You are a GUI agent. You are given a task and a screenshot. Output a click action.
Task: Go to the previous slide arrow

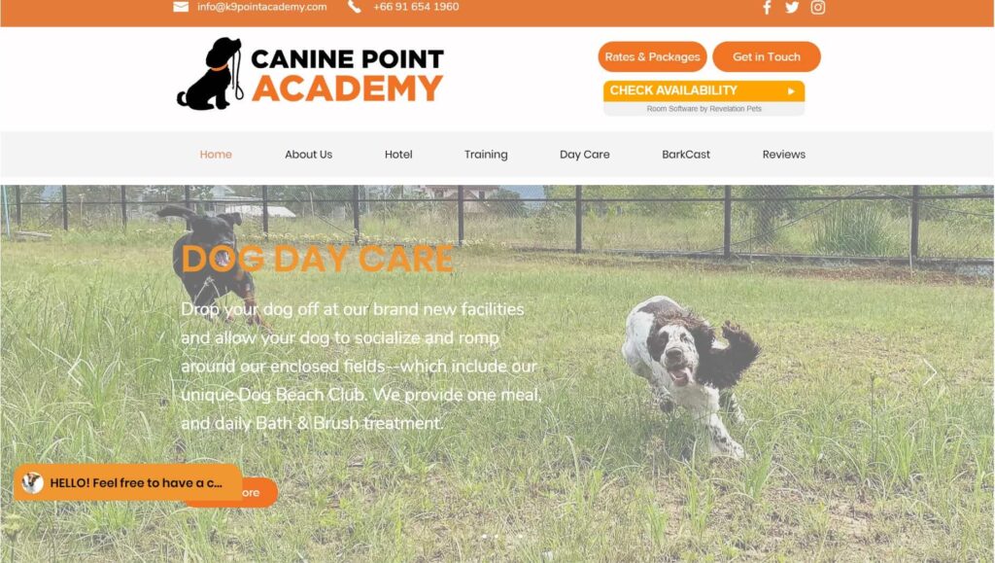coord(74,372)
